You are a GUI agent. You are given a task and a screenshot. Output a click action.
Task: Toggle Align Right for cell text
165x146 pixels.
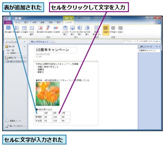[x=120, y=29]
